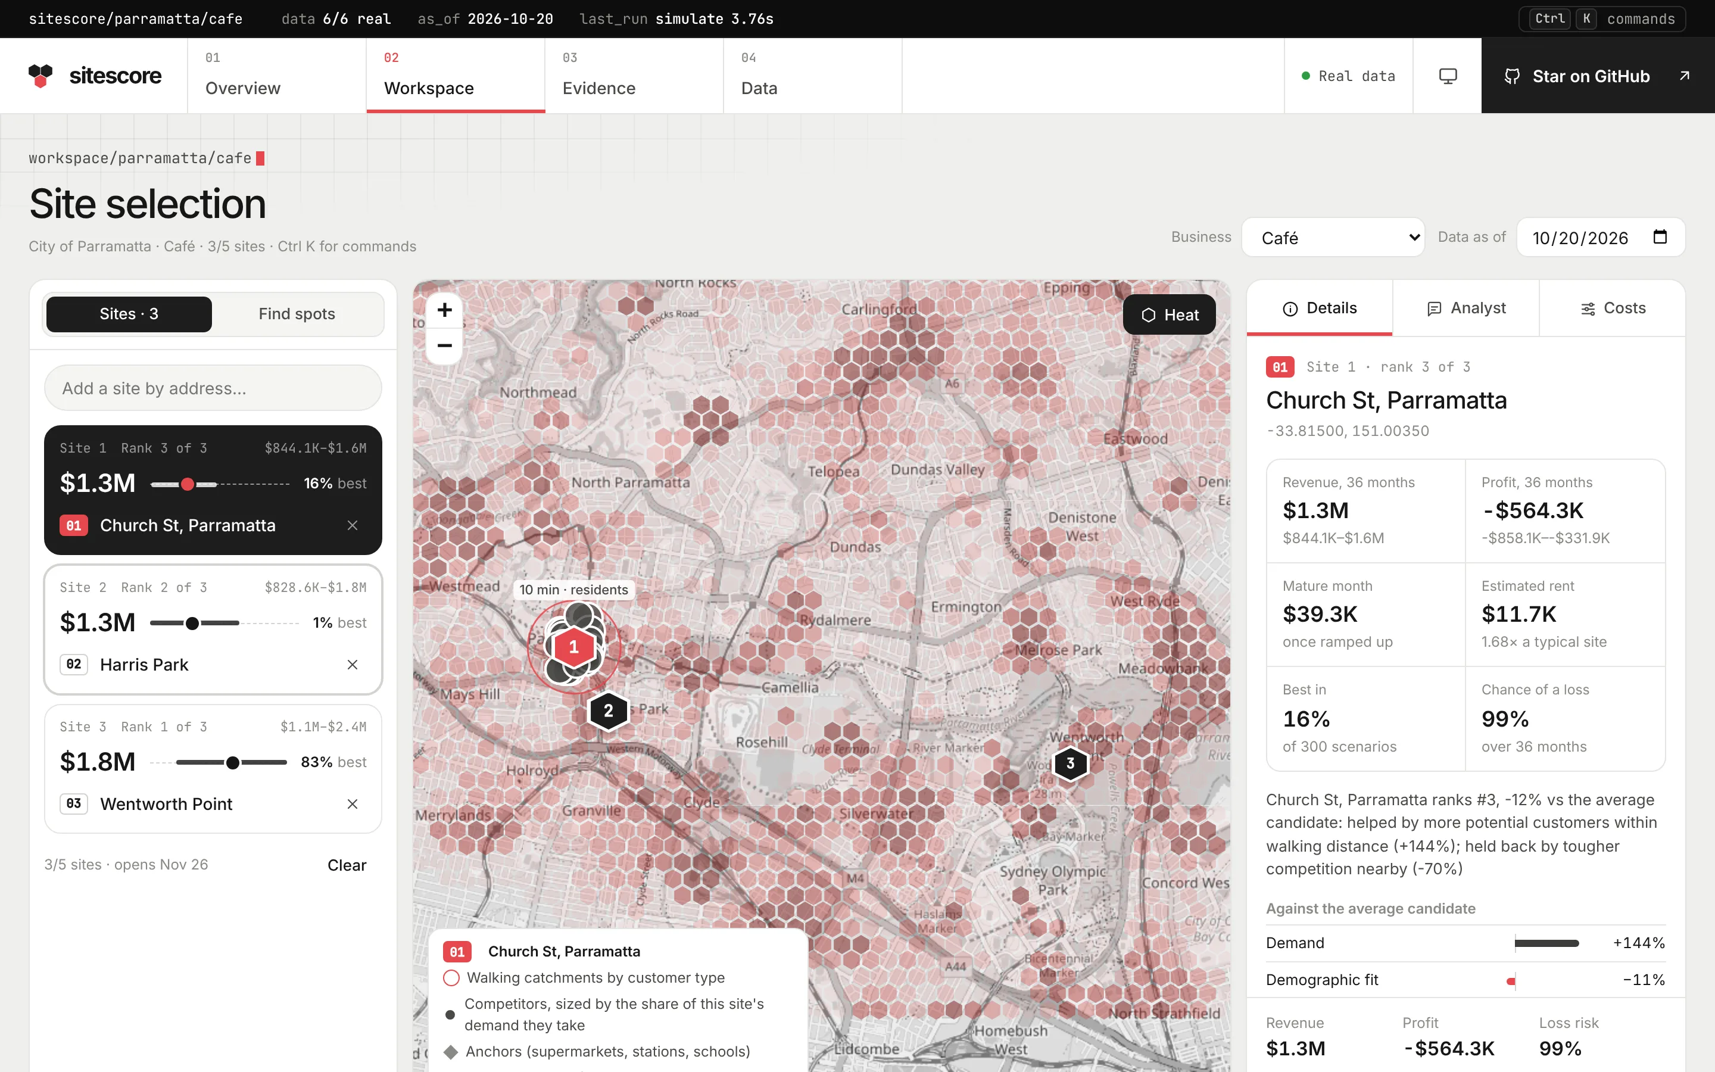Viewport: 1715px width, 1072px height.
Task: Click the Add a site by address field
Action: point(213,388)
